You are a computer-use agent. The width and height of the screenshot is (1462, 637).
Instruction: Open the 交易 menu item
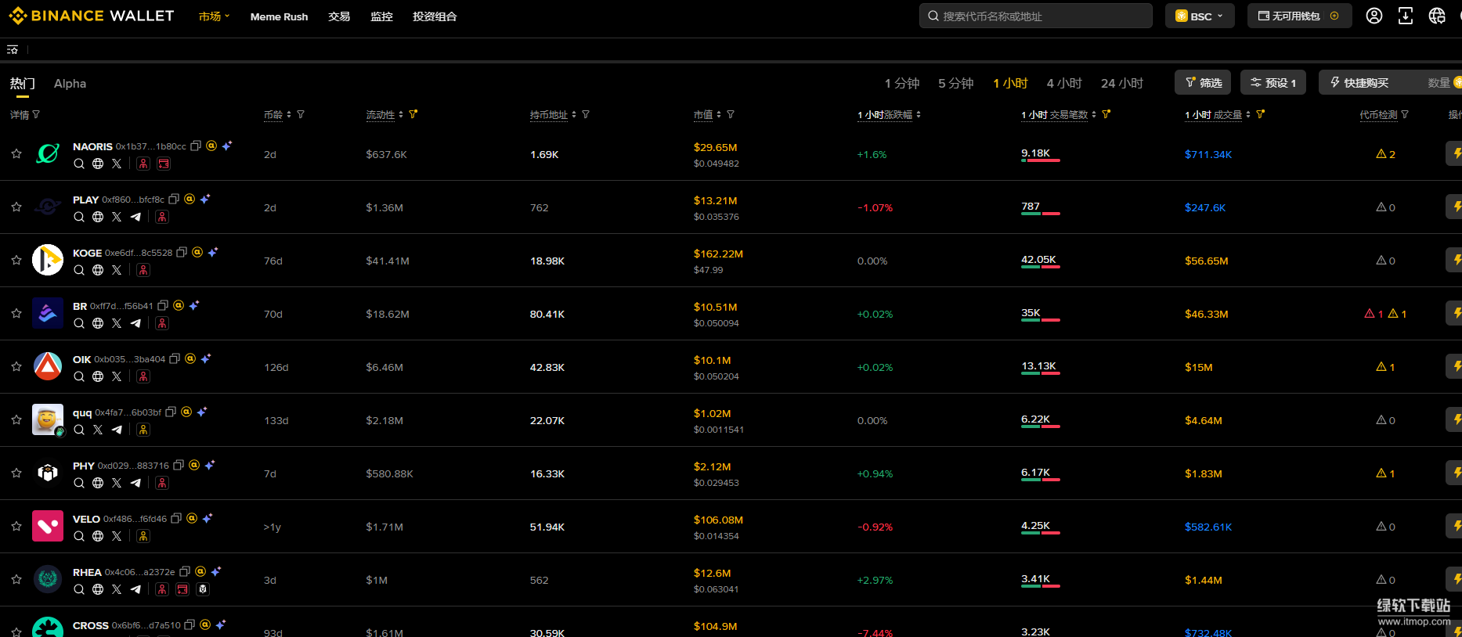coord(339,16)
